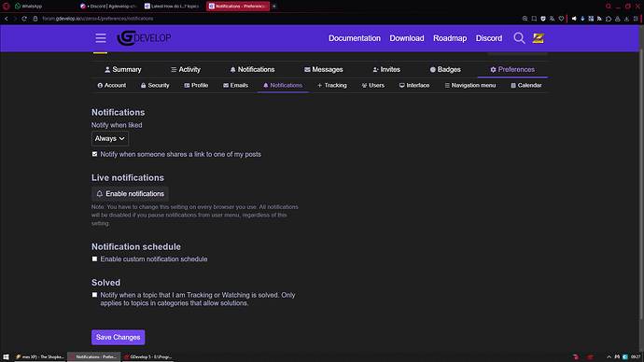Viewport: 644px width, 362px height.
Task: Open the Download link
Action: click(x=407, y=38)
